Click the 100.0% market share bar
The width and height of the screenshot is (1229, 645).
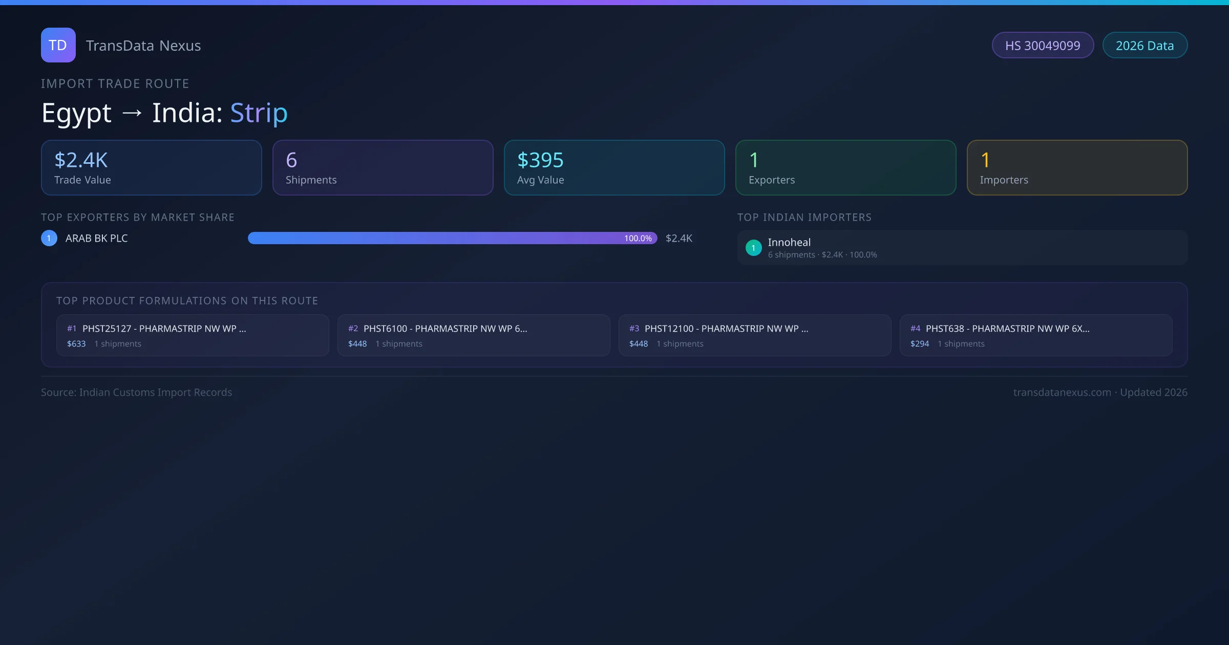click(452, 238)
